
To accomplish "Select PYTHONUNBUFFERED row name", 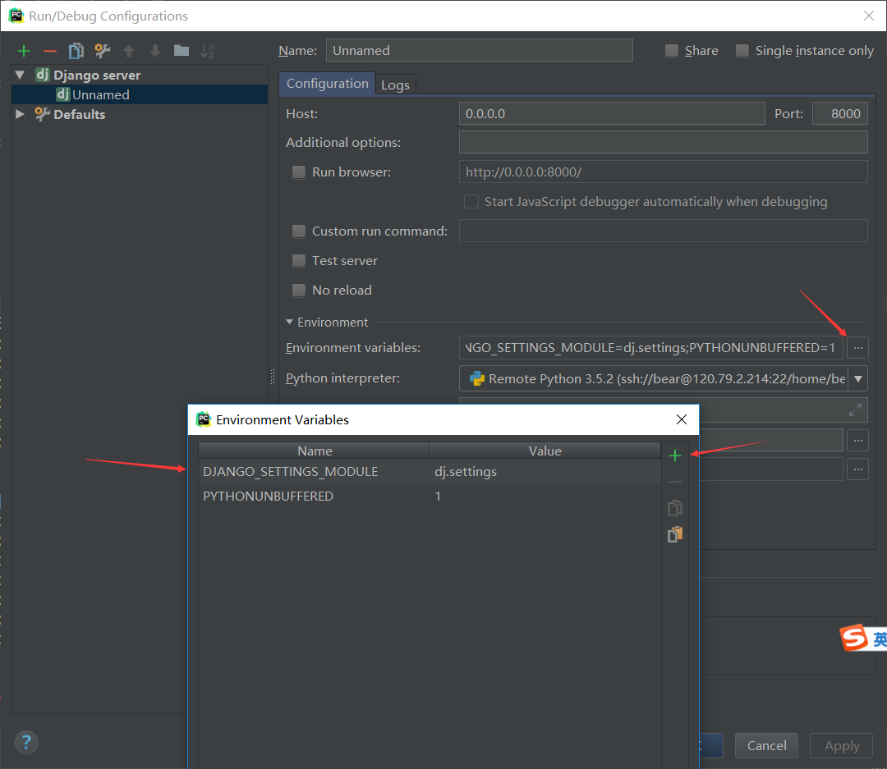I will point(268,496).
